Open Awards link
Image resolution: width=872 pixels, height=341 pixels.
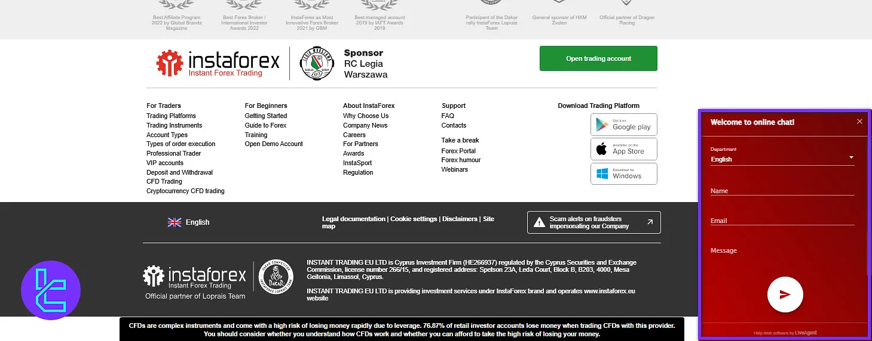click(353, 153)
